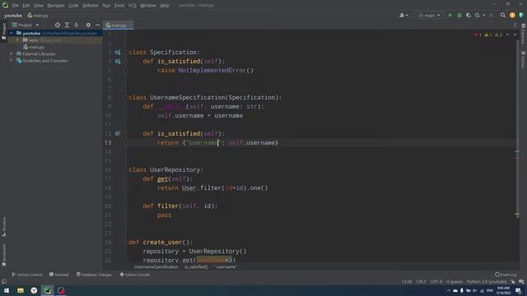Click the overriding method gutter icon on line 12
The height and width of the screenshot is (296, 527).
(117, 133)
